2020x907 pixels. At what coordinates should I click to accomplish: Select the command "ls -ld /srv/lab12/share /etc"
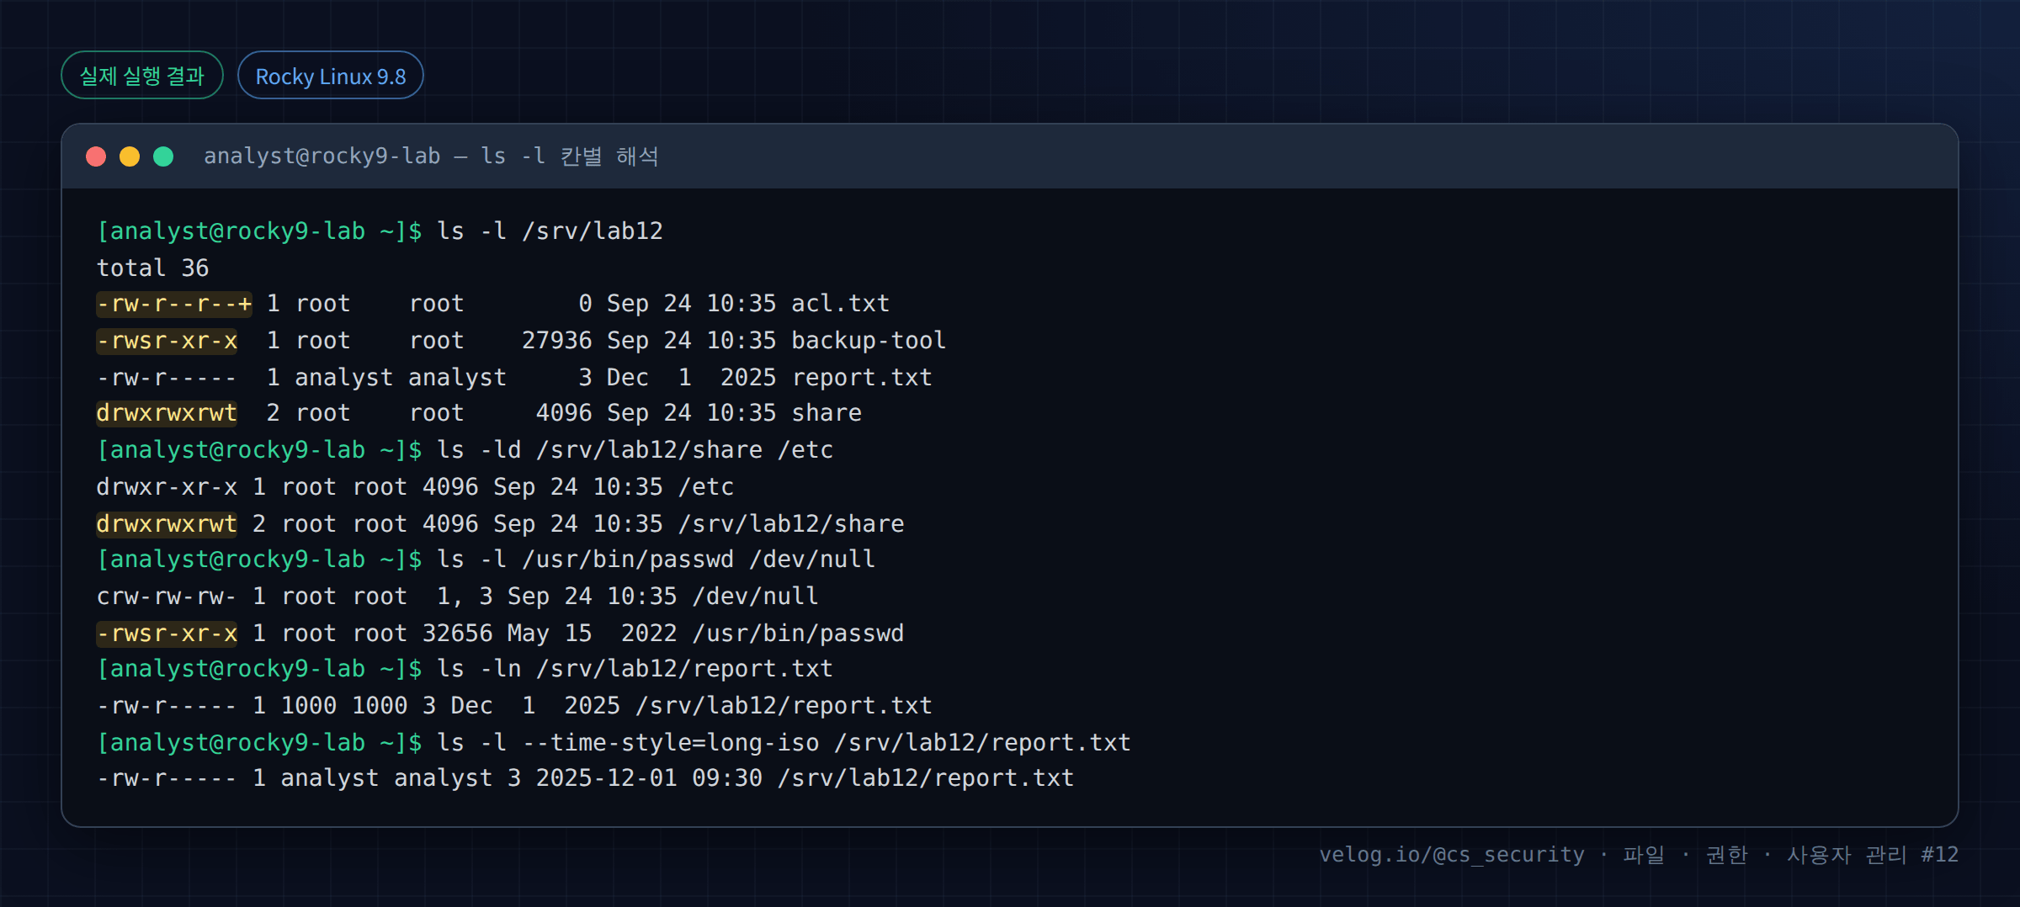tap(635, 450)
